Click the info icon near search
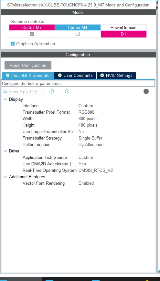 (146, 91)
